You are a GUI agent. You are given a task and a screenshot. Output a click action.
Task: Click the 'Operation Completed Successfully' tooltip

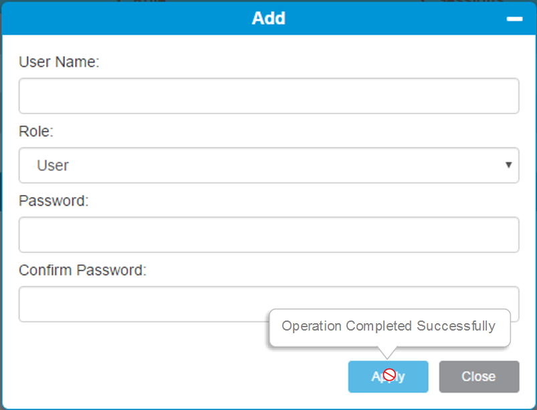pos(389,327)
